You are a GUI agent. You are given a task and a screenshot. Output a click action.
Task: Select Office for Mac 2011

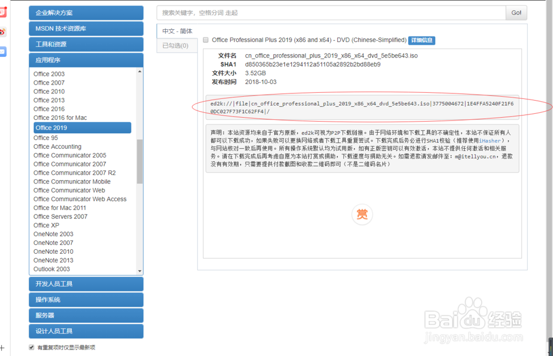coord(60,208)
